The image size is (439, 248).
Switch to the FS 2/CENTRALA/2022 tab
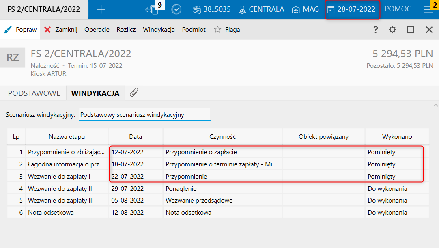(44, 9)
